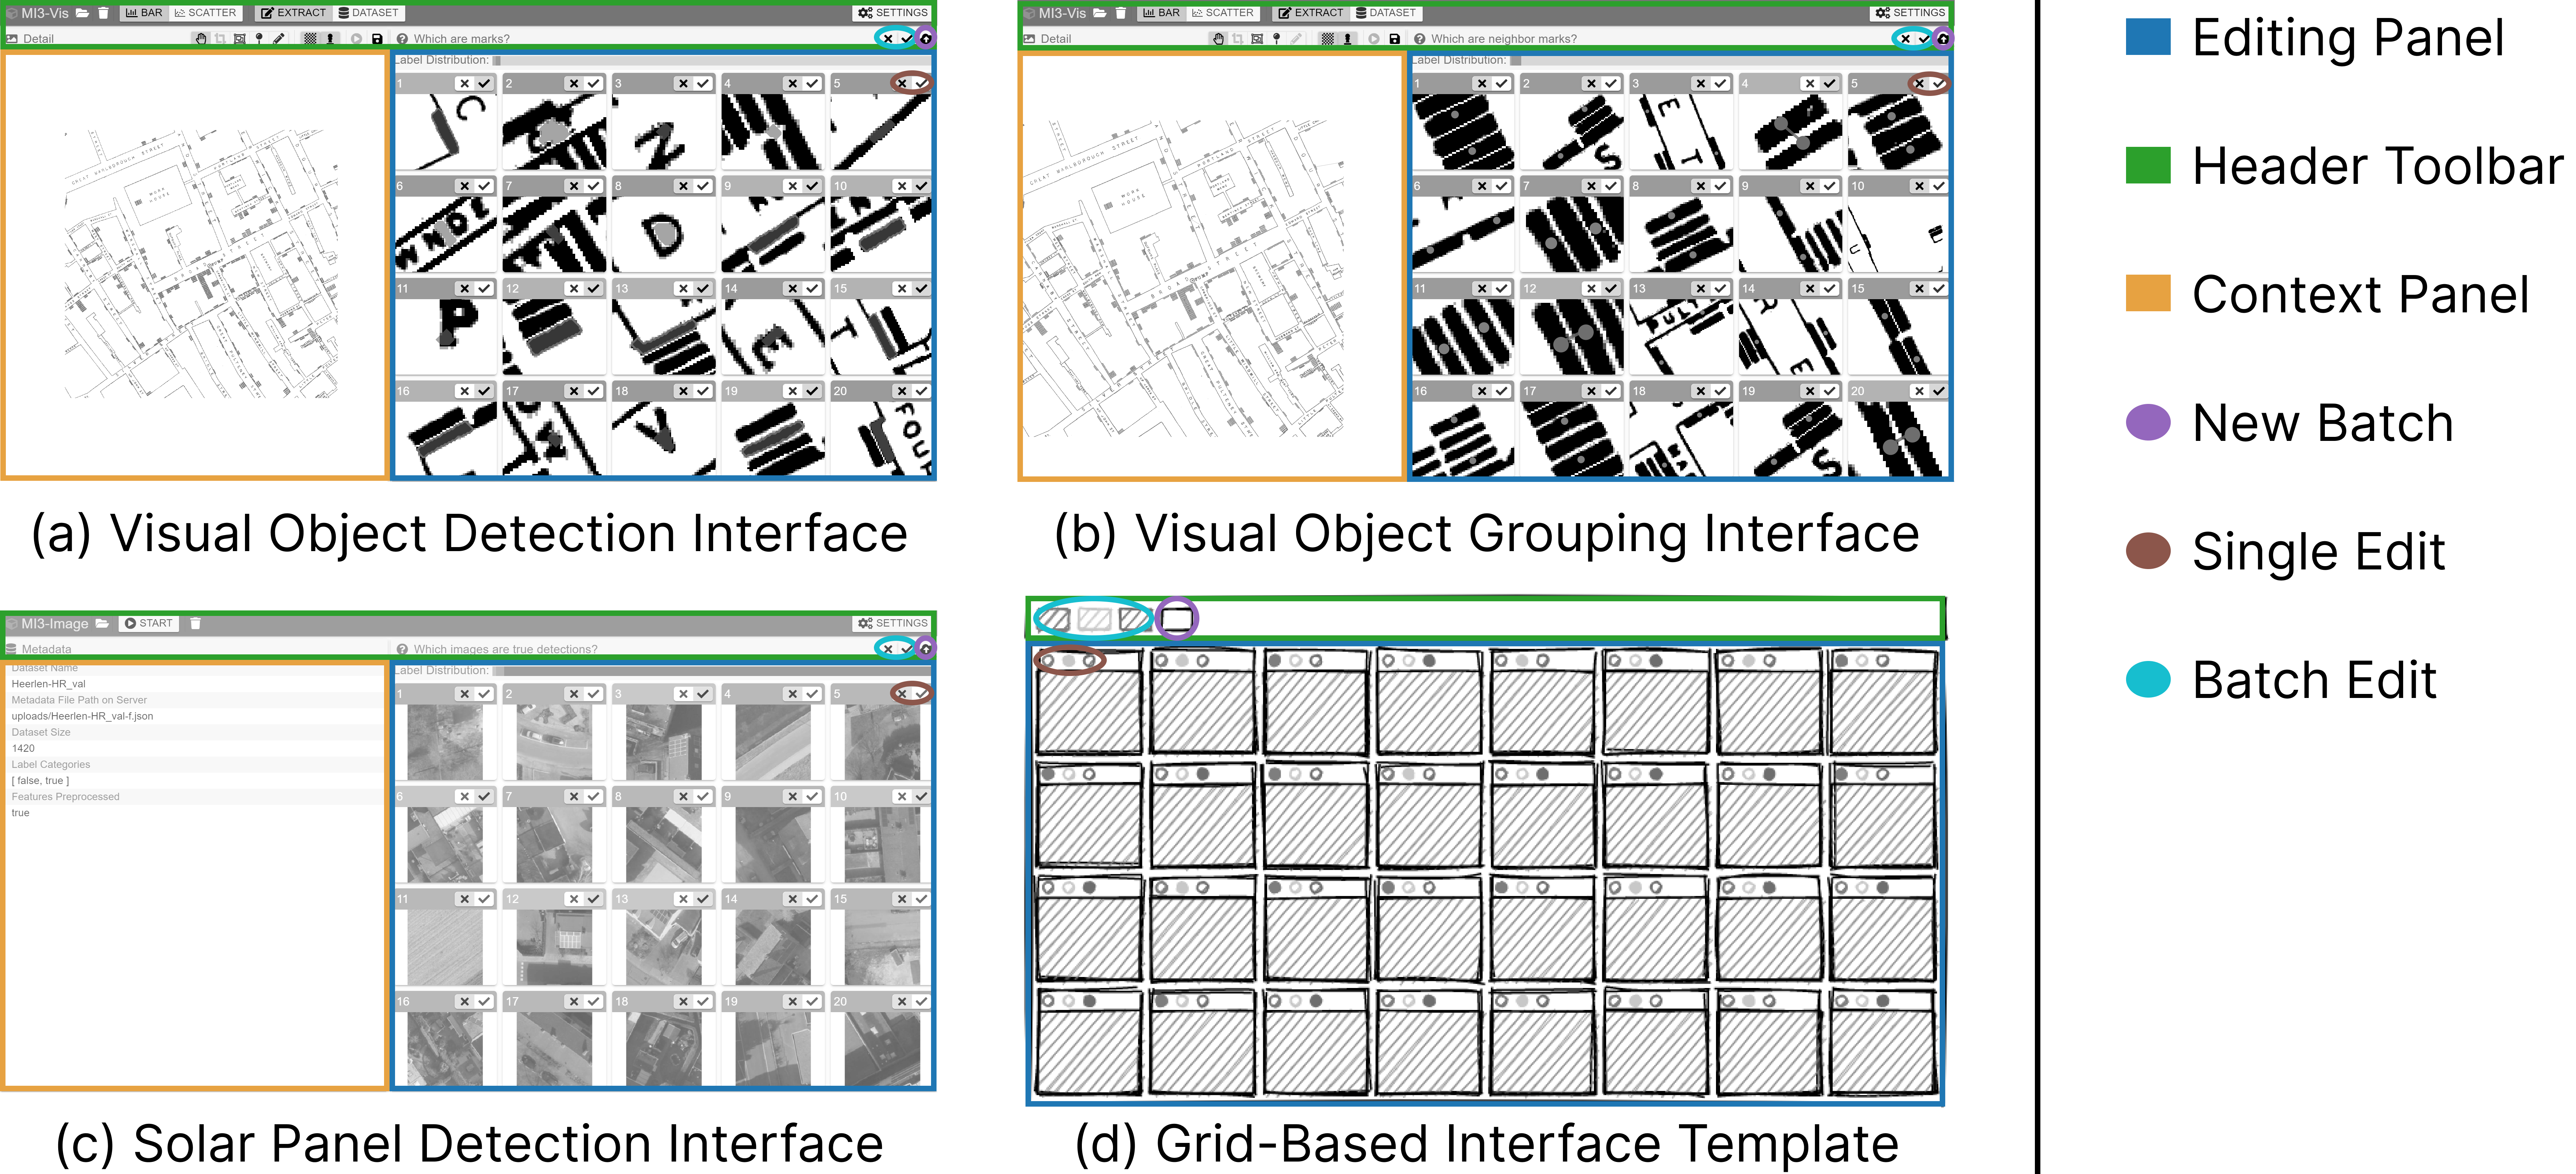Click the save disk icon in interface (a)
Image resolution: width=2576 pixels, height=1174 pixels.
click(x=377, y=39)
